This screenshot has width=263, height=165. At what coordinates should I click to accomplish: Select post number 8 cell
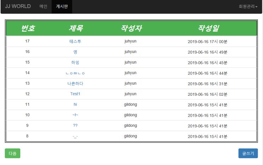pyautogui.click(x=27, y=136)
